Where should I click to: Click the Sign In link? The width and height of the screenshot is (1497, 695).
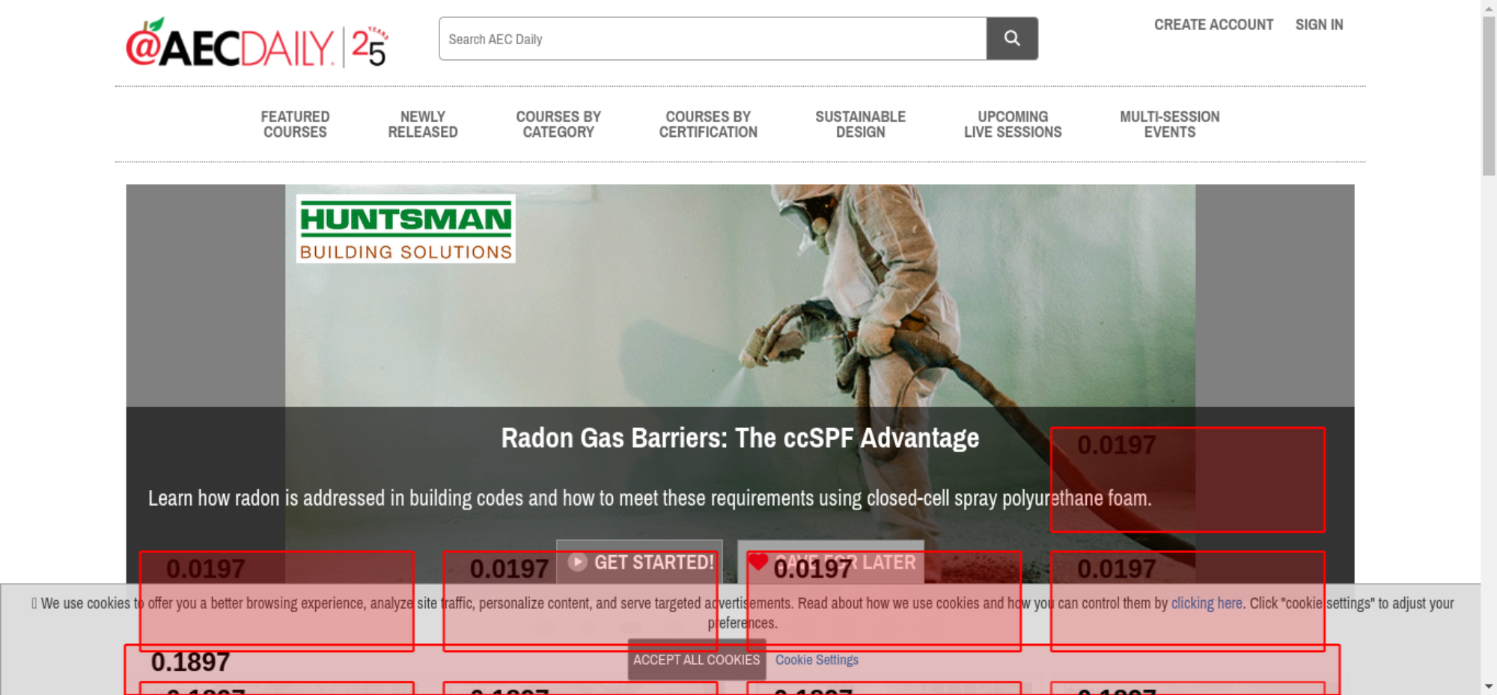[x=1319, y=25]
